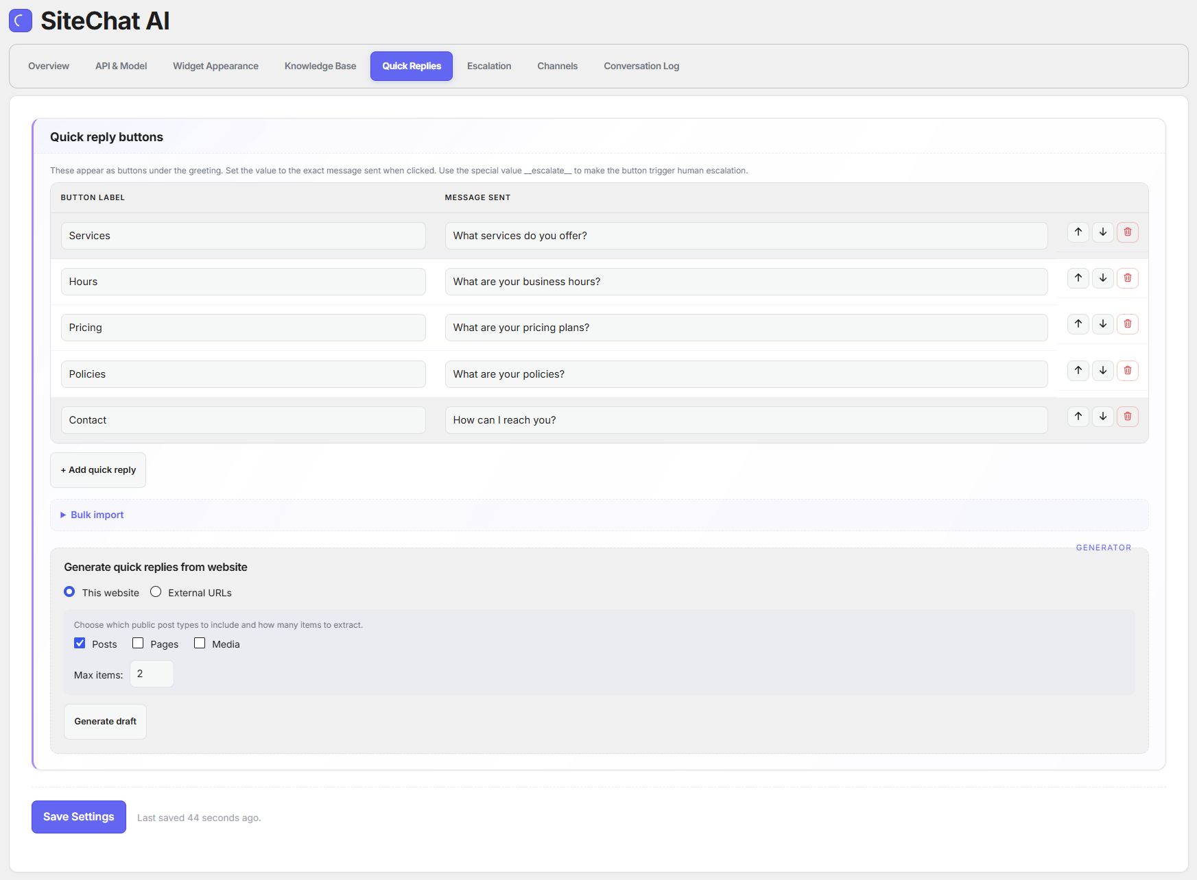Move the Pricing row up
The height and width of the screenshot is (880, 1197).
tap(1078, 324)
